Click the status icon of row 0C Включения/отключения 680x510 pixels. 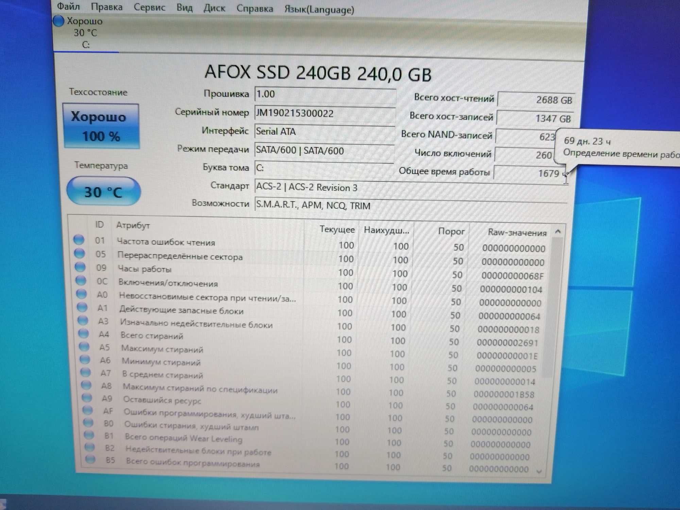[81, 280]
